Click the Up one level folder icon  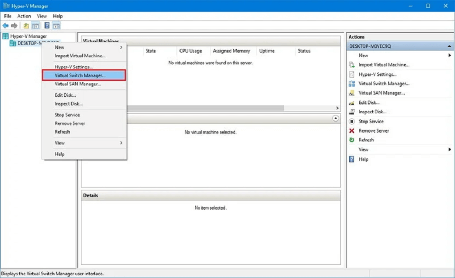(26, 26)
